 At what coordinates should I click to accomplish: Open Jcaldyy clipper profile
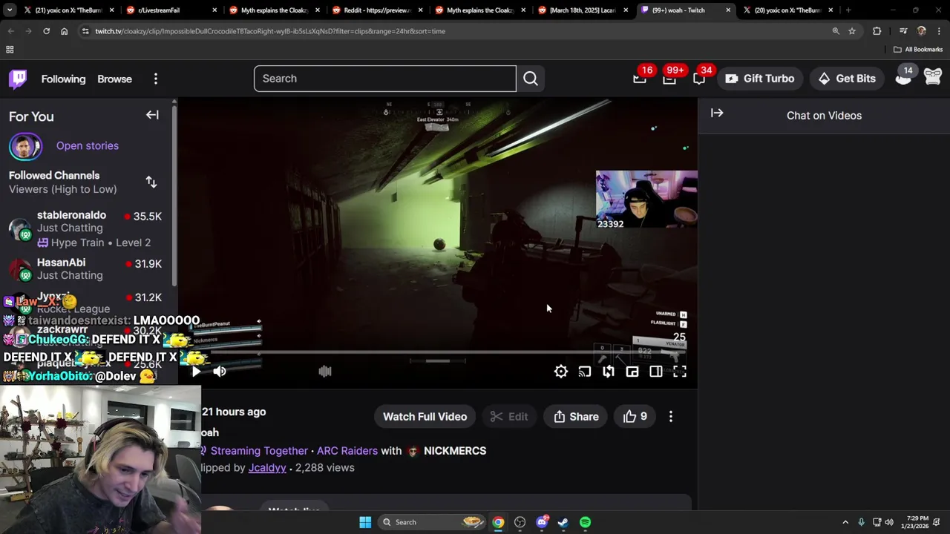tap(267, 468)
